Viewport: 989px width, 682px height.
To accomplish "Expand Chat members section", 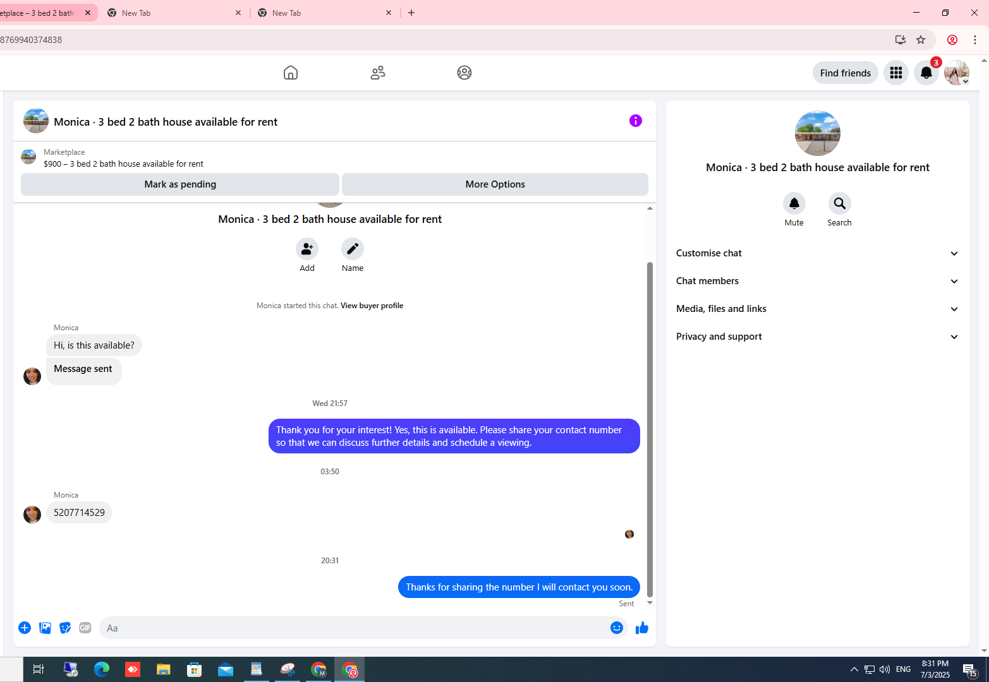I will click(818, 281).
